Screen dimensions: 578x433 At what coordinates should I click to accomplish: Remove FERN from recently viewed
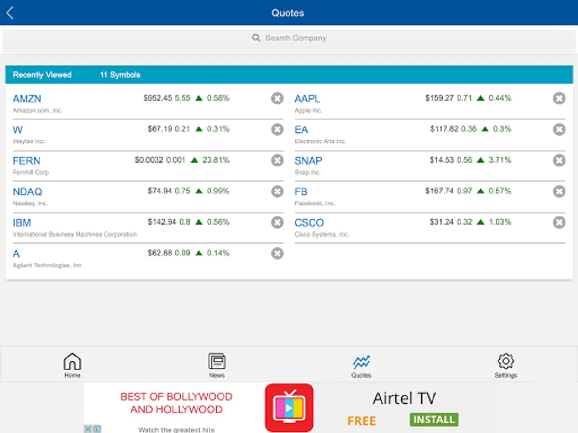277,160
